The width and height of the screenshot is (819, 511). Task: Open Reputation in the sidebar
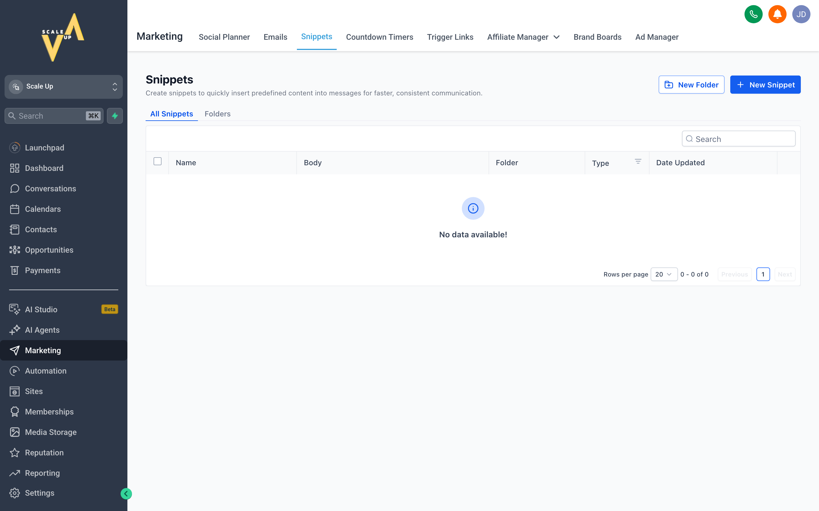pyautogui.click(x=64, y=453)
